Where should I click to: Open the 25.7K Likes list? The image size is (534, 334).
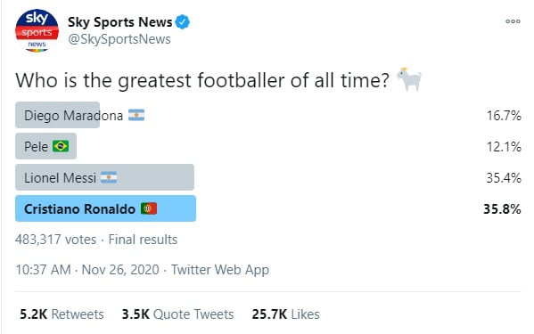(286, 314)
